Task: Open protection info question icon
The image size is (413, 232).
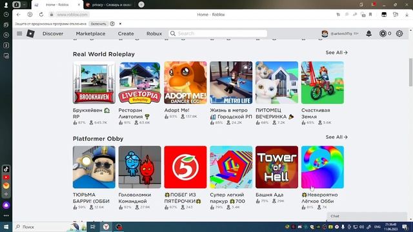Action: click(112, 24)
